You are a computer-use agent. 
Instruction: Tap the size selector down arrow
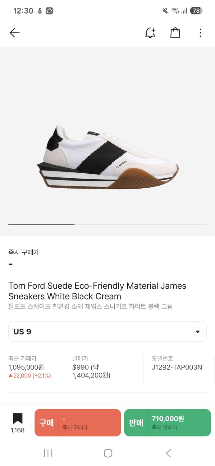pos(198,332)
